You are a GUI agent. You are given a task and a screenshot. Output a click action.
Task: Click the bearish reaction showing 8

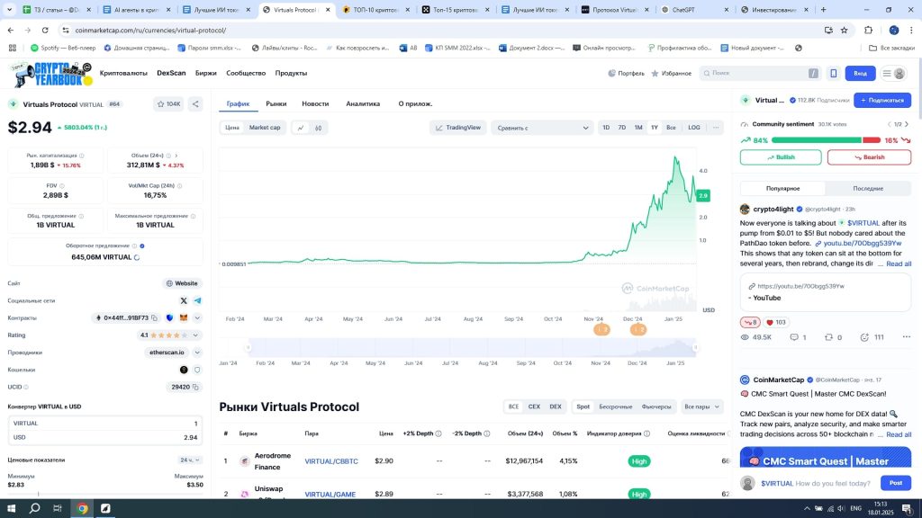[750, 323]
